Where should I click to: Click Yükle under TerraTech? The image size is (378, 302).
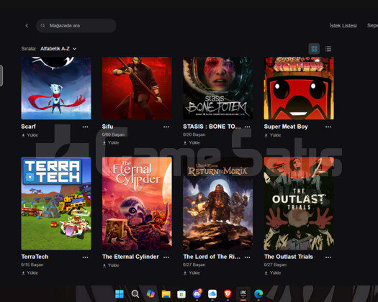click(30, 273)
